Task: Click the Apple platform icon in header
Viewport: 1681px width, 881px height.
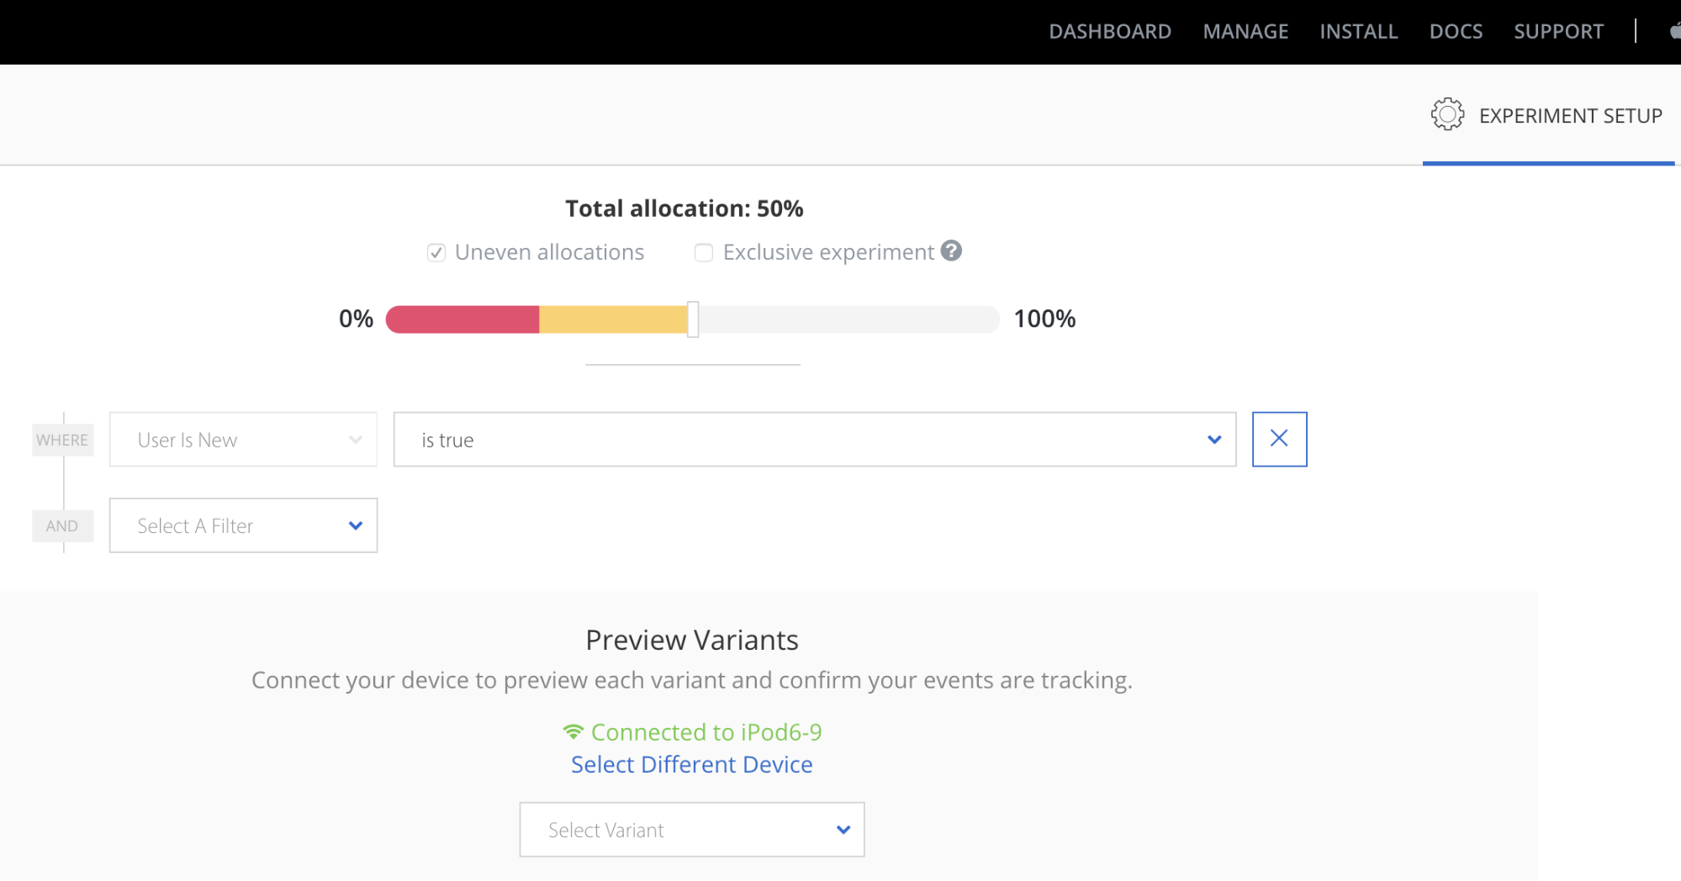Action: coord(1674,31)
